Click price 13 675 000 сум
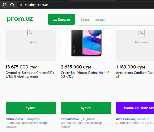The height and width of the screenshot is (132, 154). point(22,67)
